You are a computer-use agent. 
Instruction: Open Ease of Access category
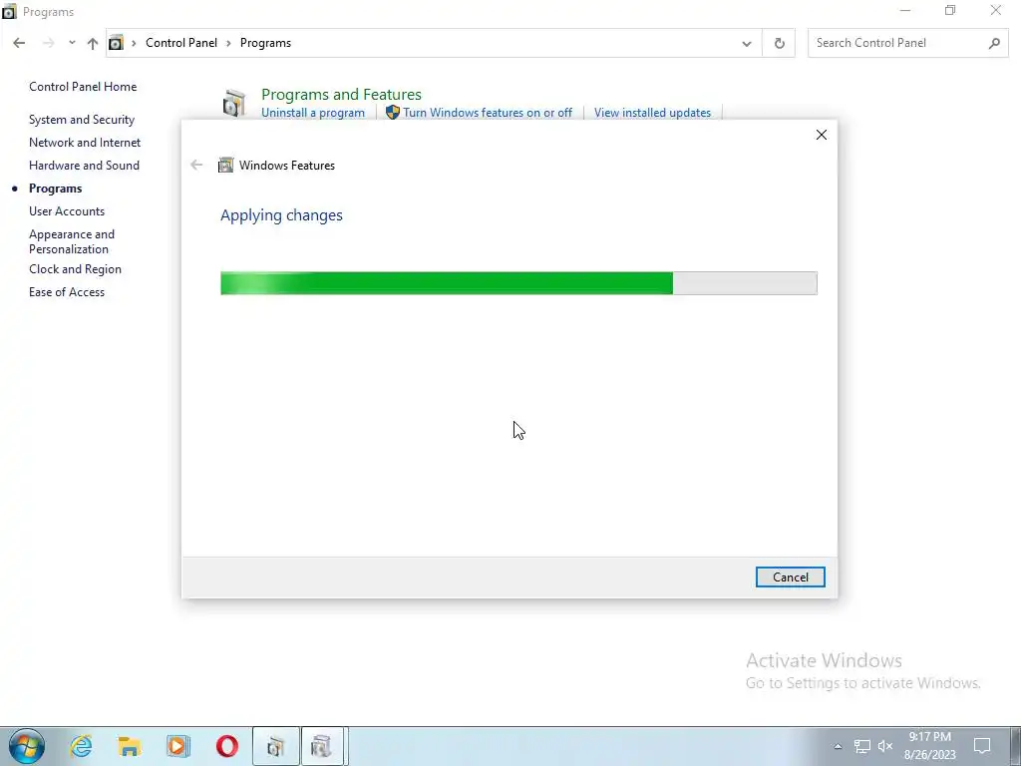click(x=67, y=292)
